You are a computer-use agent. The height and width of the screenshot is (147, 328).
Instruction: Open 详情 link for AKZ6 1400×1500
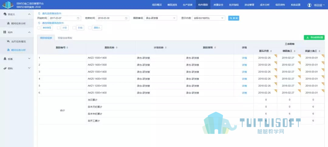tap(244, 79)
